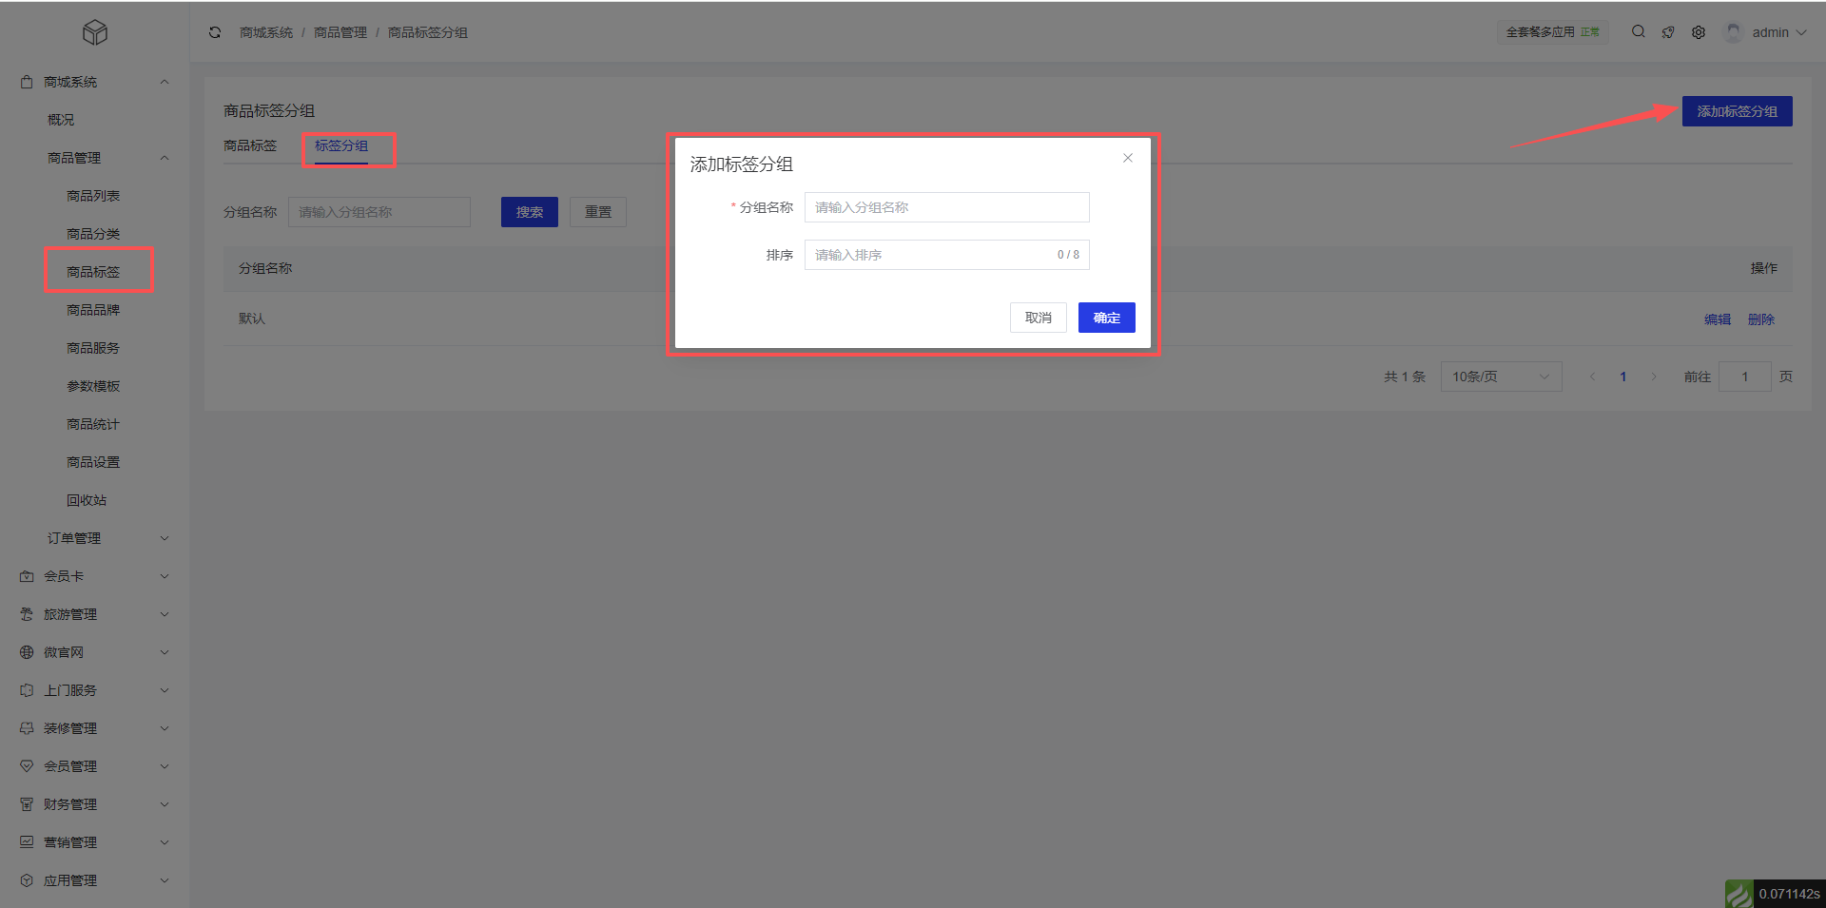
Task: Confirm dialog with 确定 button
Action: tap(1107, 318)
